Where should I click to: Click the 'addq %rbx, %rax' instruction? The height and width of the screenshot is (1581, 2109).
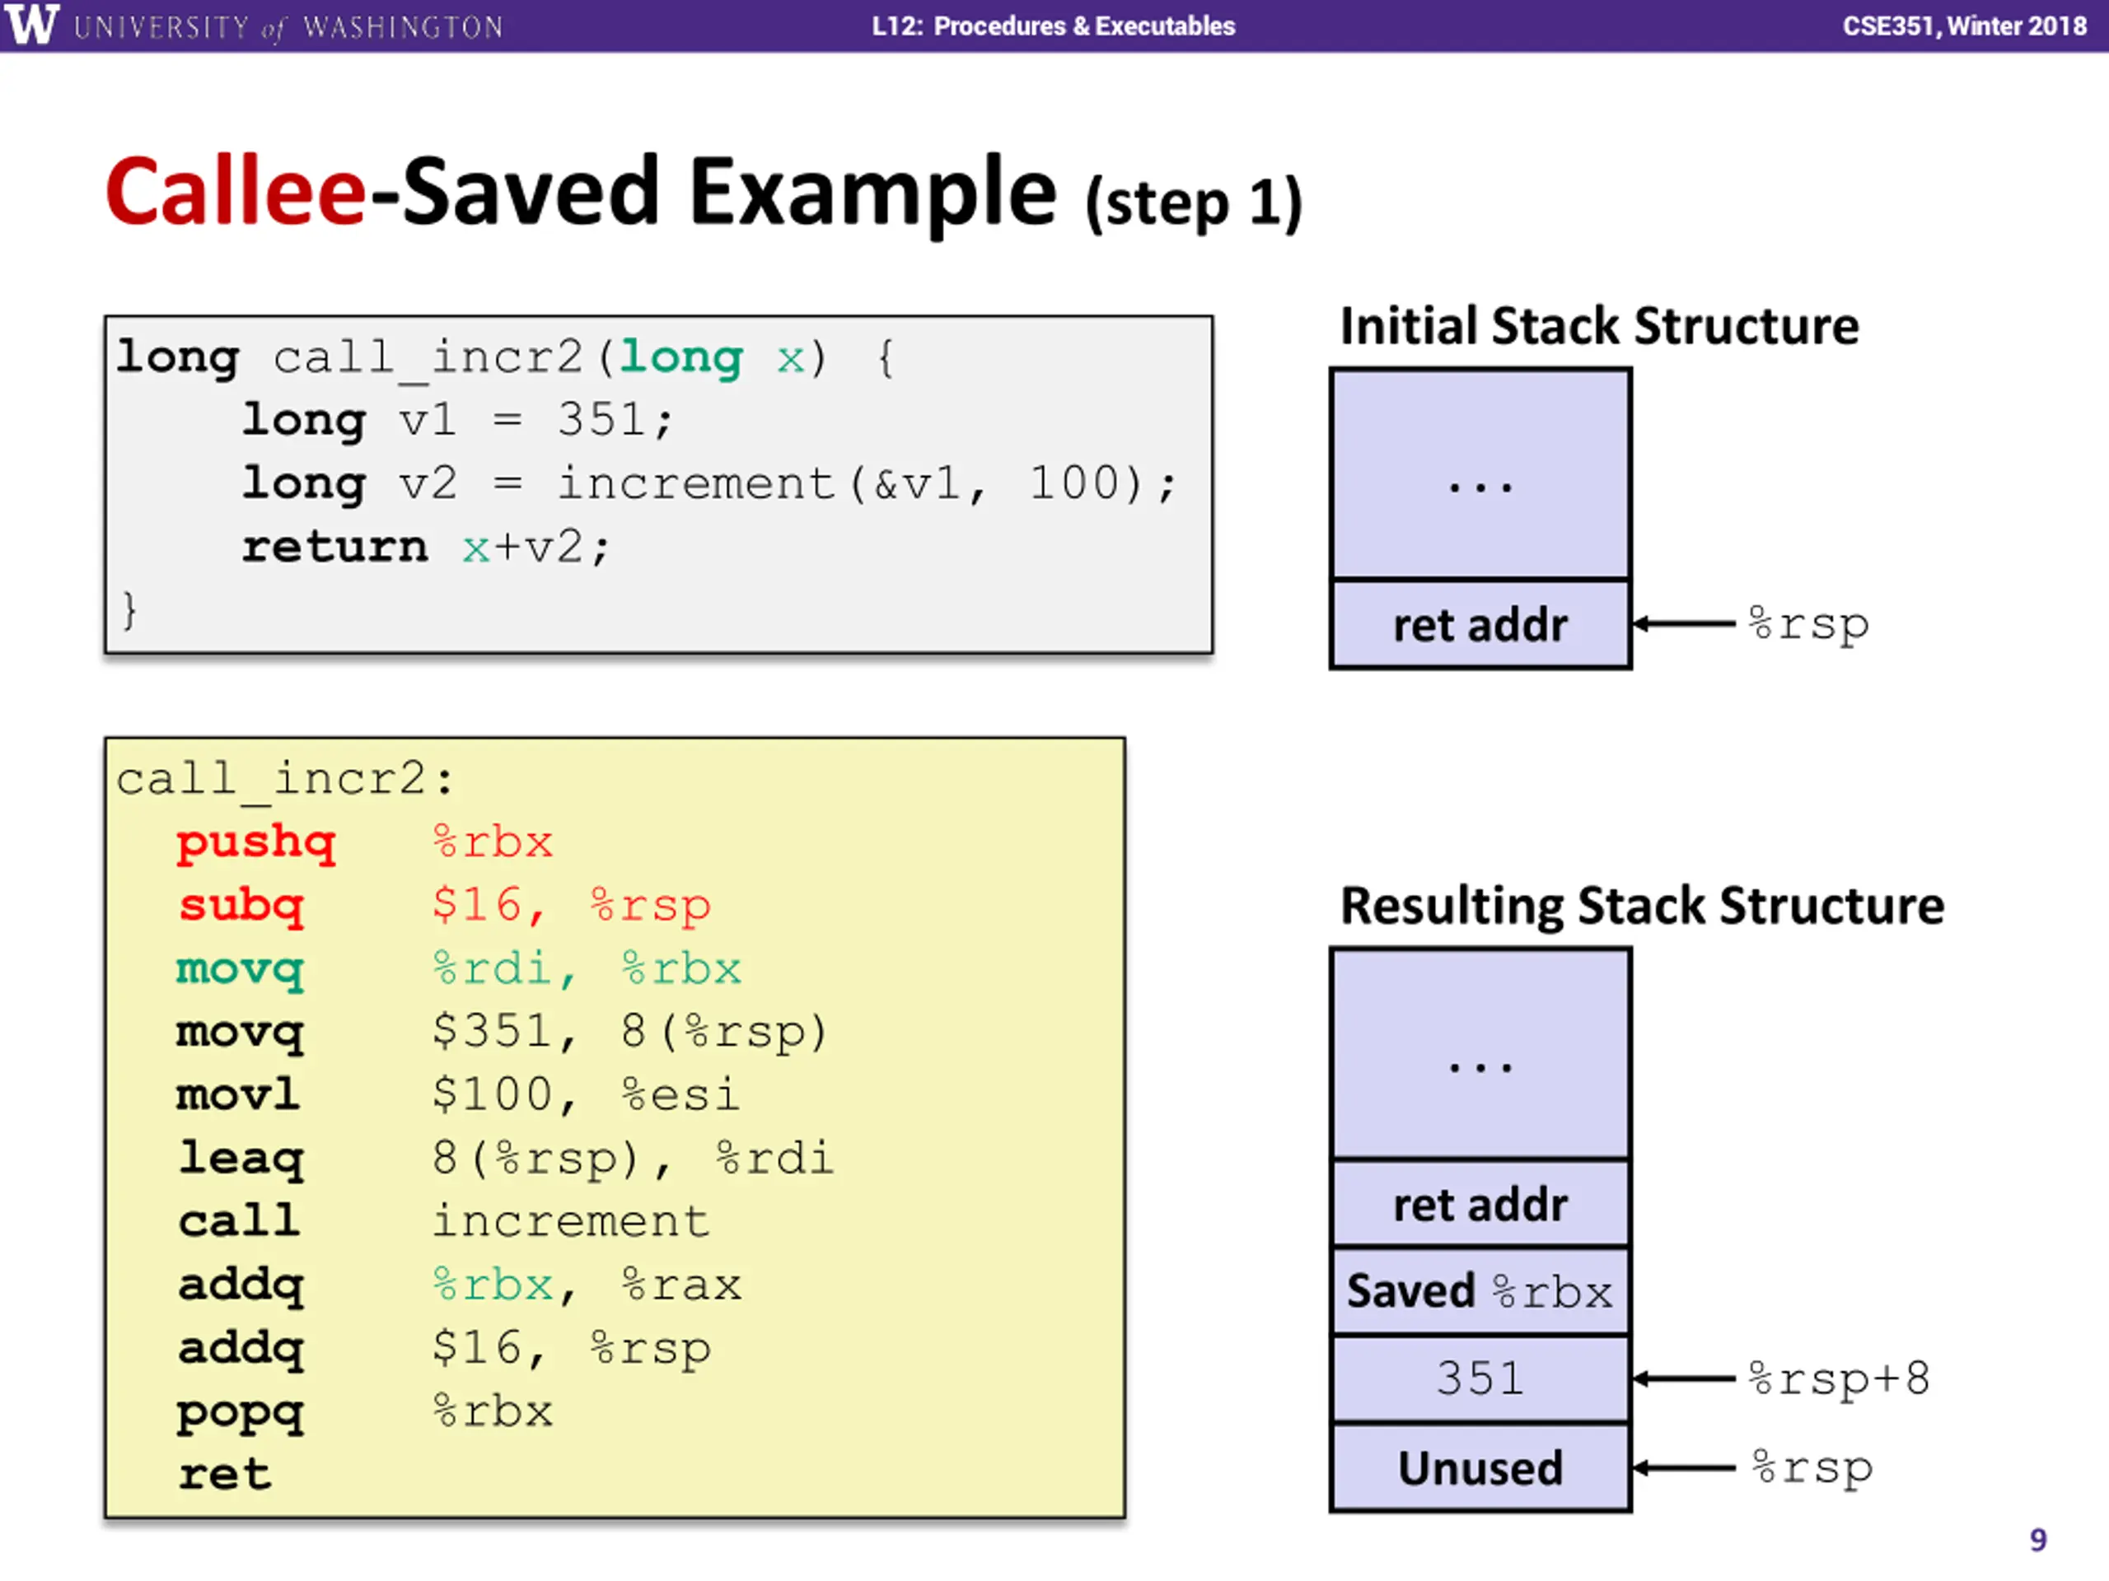(x=460, y=1285)
